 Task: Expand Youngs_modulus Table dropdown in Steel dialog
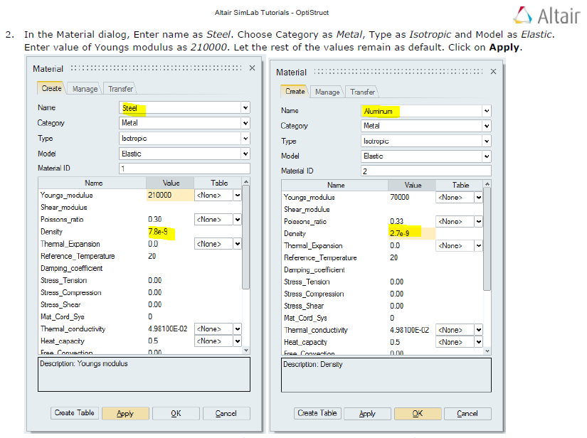[238, 196]
